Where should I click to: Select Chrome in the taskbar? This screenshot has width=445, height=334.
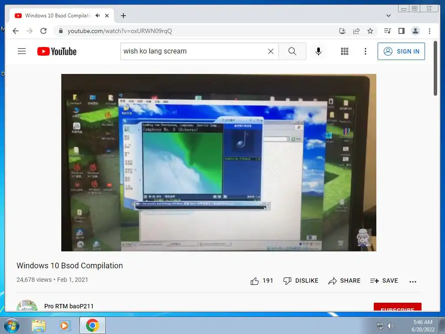coord(93,325)
